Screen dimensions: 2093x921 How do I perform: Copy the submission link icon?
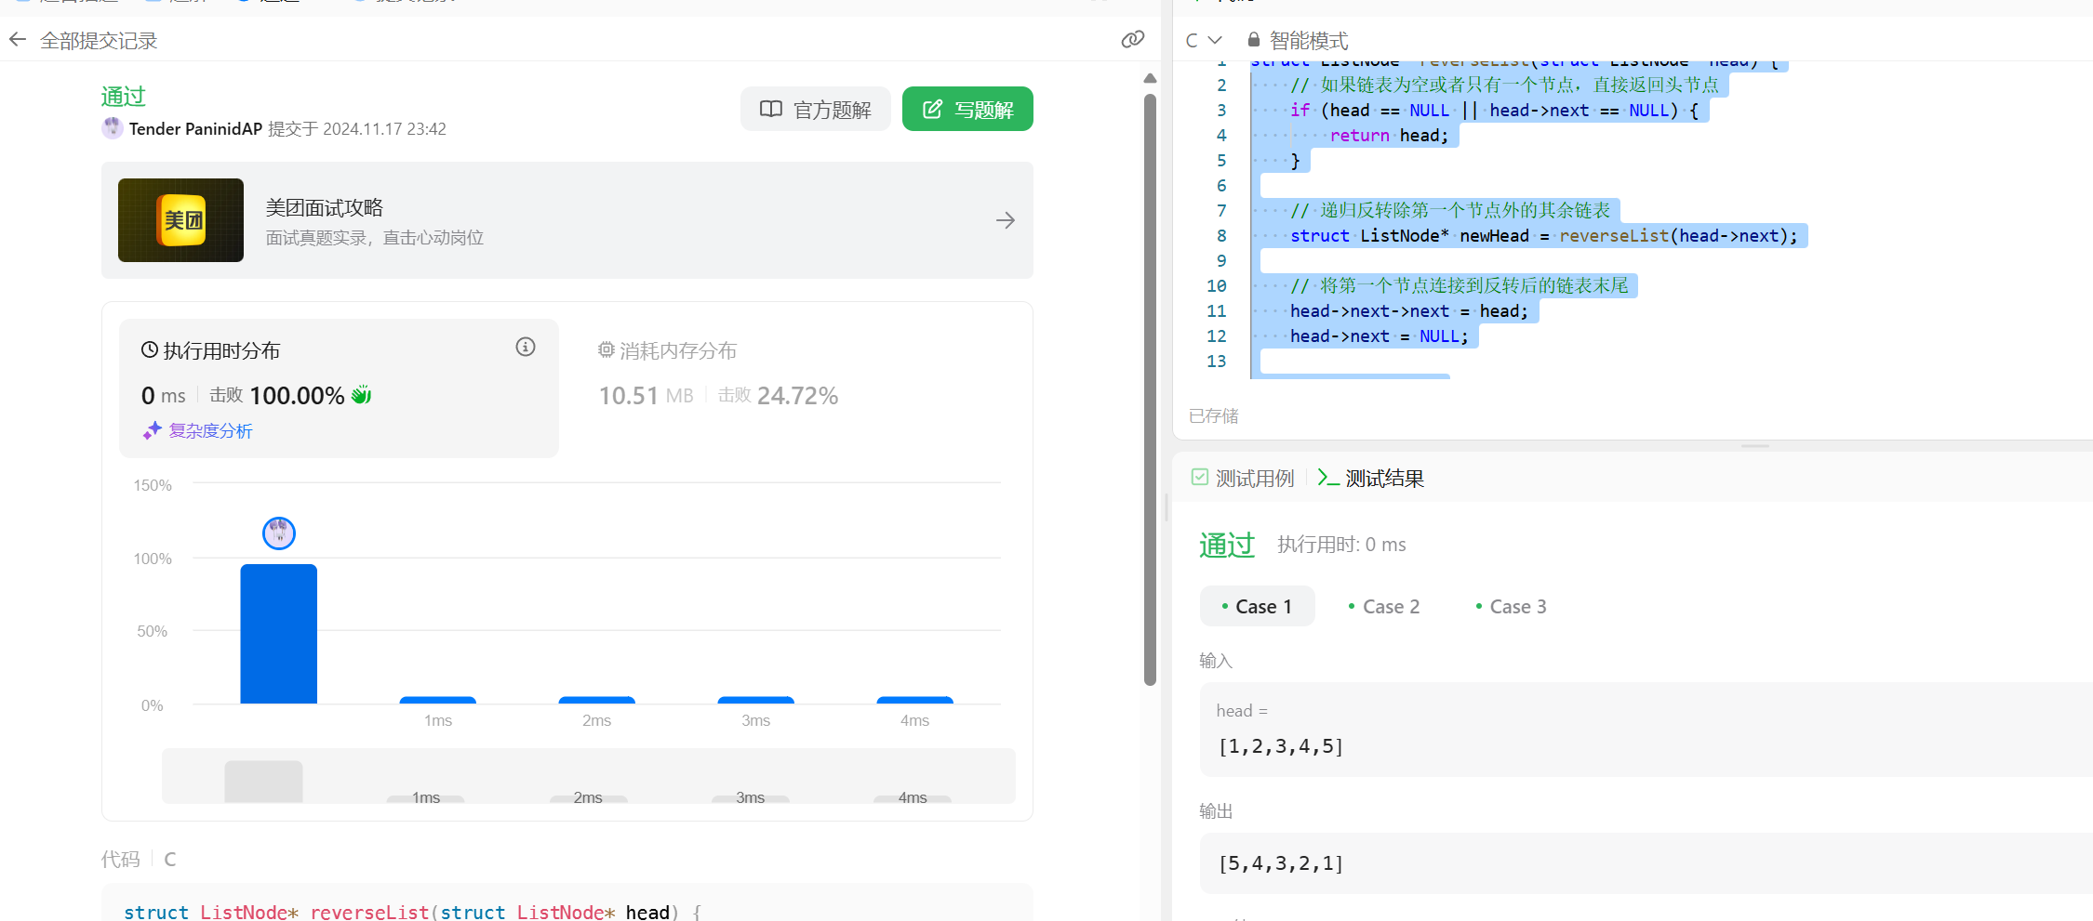pyautogui.click(x=1132, y=39)
